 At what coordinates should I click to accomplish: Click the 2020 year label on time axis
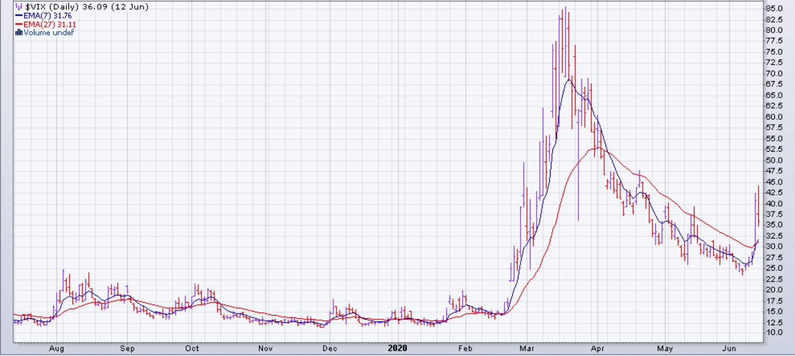tap(397, 348)
